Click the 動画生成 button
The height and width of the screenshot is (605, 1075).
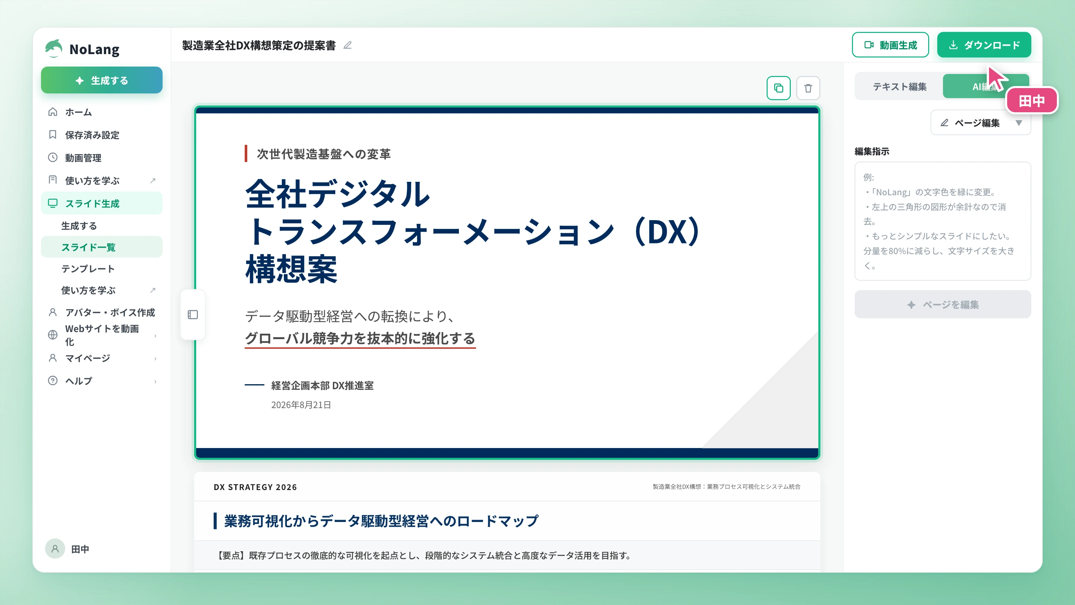coord(890,45)
